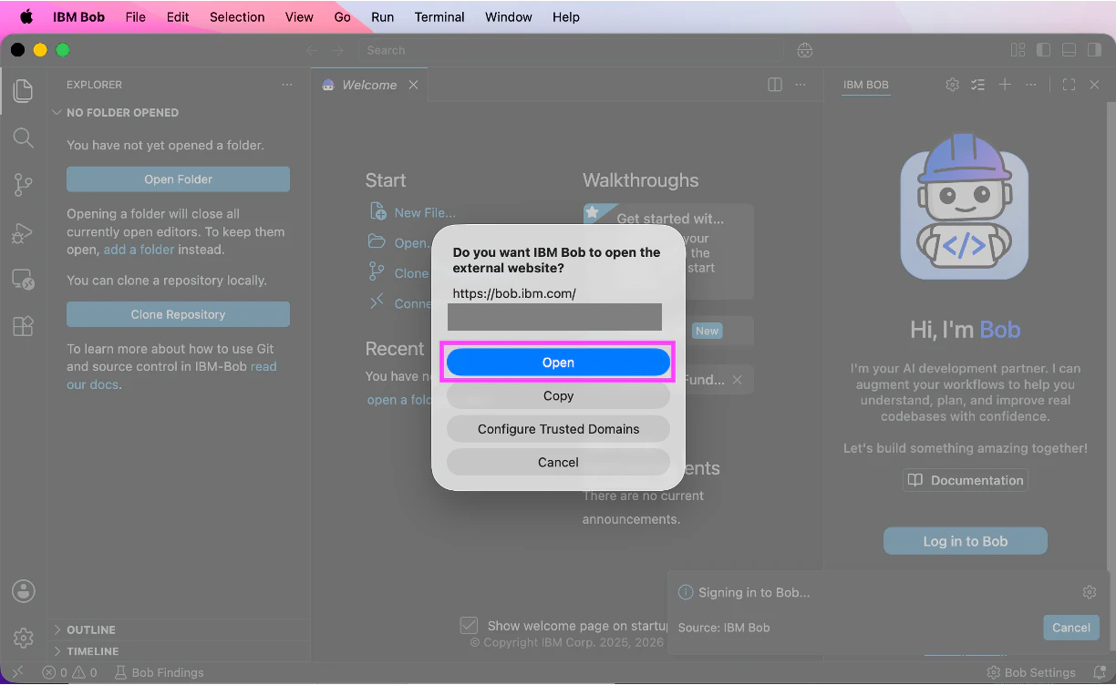This screenshot has height=685, width=1116.
Task: Toggle Show welcome page on startup checkbox
Action: (469, 626)
